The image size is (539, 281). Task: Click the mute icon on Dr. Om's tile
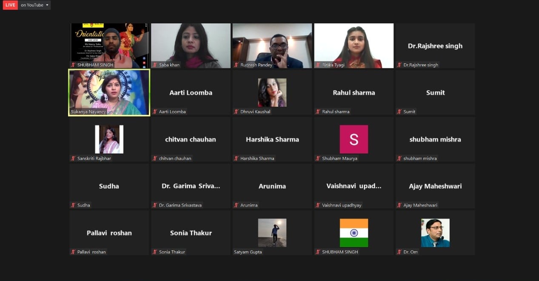(399, 252)
